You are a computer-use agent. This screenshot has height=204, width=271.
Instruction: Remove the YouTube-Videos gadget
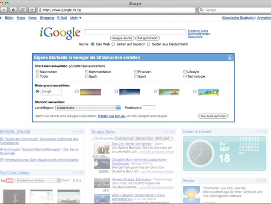click(82, 173)
